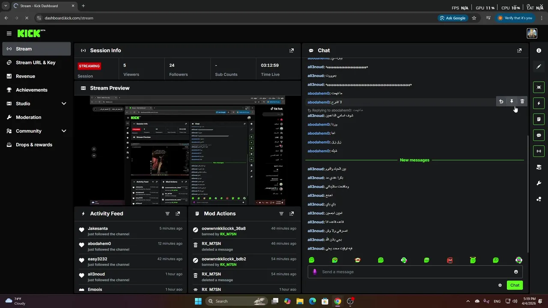Open the tab search dropdown arrow
Screen dimensions: 548x308
point(6,6)
